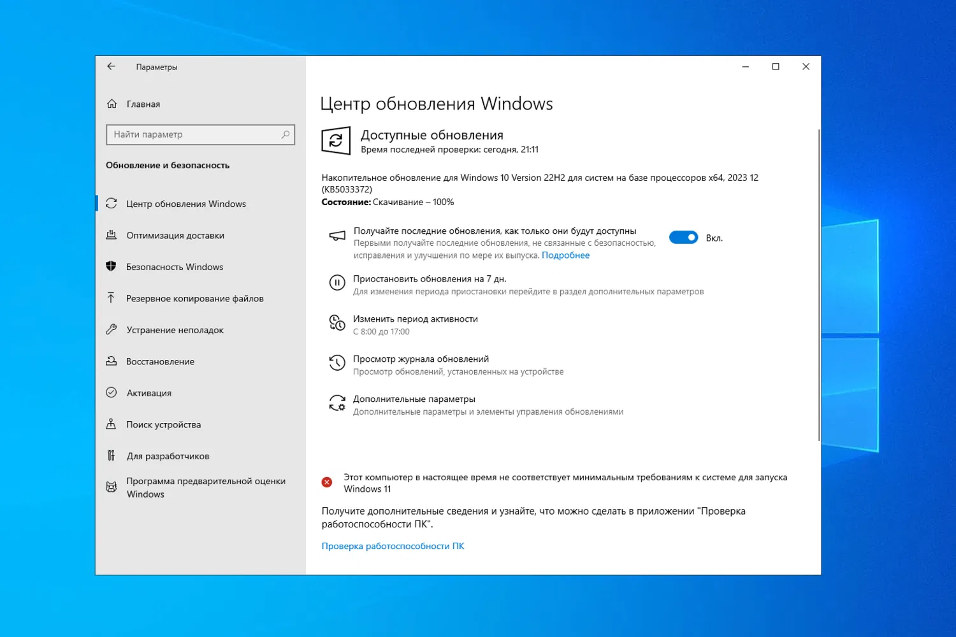The height and width of the screenshot is (637, 956).
Task: Open Оптимизация доставки section
Action: pos(175,235)
